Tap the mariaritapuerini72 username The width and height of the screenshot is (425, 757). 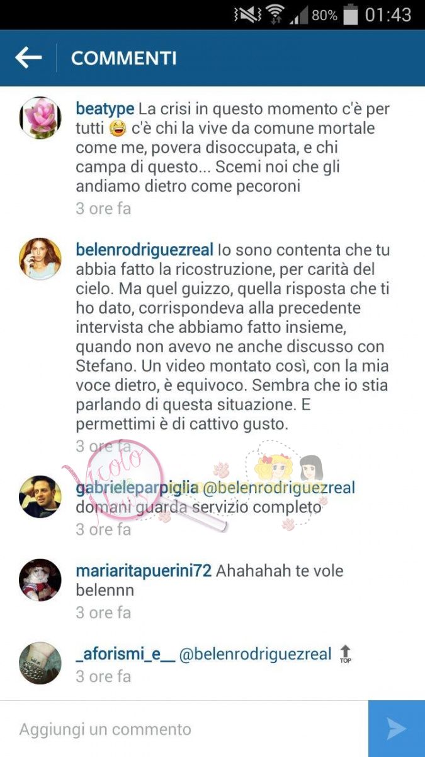coord(144,571)
